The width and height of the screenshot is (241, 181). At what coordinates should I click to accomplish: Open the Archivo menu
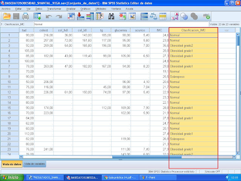tap(6, 9)
